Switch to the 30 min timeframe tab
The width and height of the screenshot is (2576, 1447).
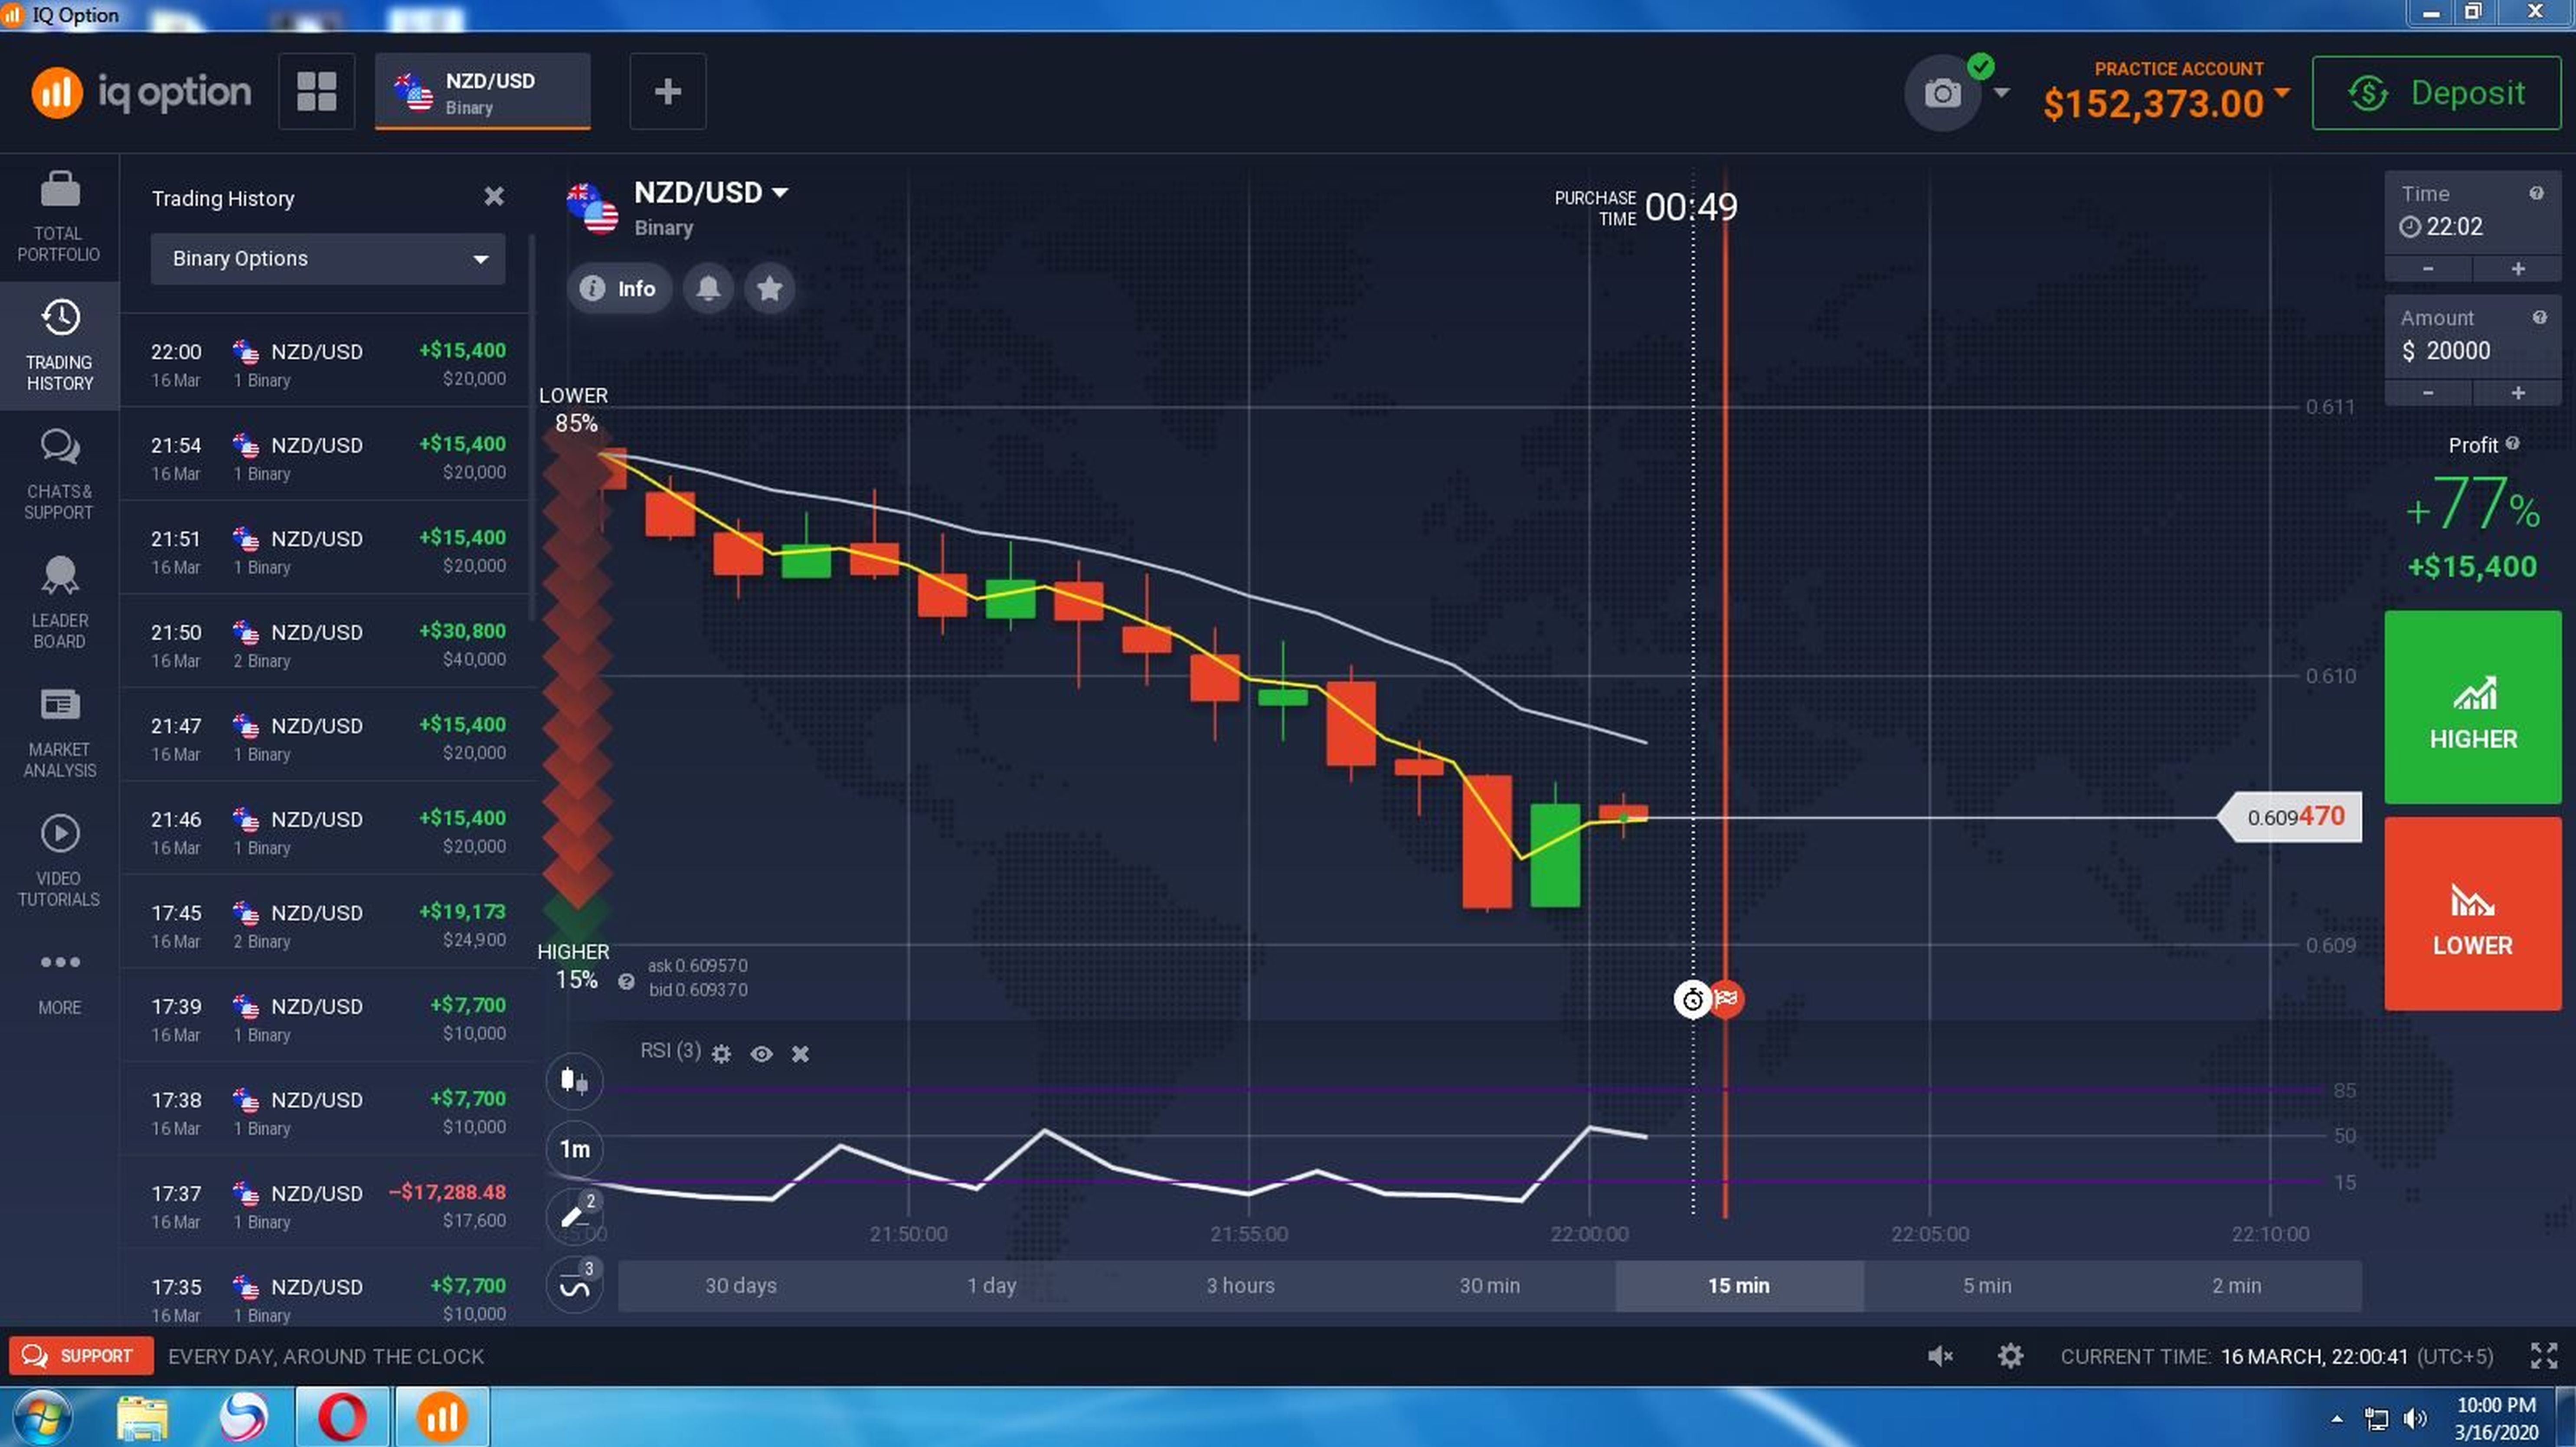click(x=1488, y=1285)
